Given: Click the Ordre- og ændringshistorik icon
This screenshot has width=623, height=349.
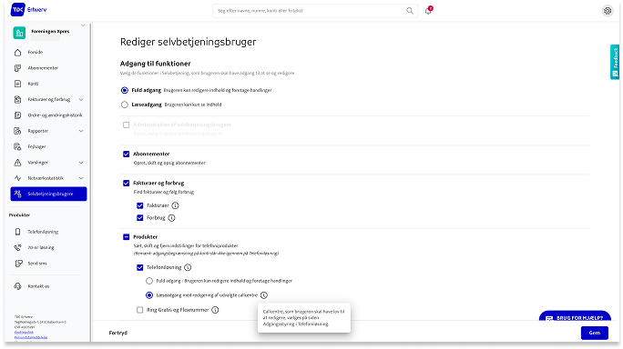Looking at the screenshot, I should 17,115.
